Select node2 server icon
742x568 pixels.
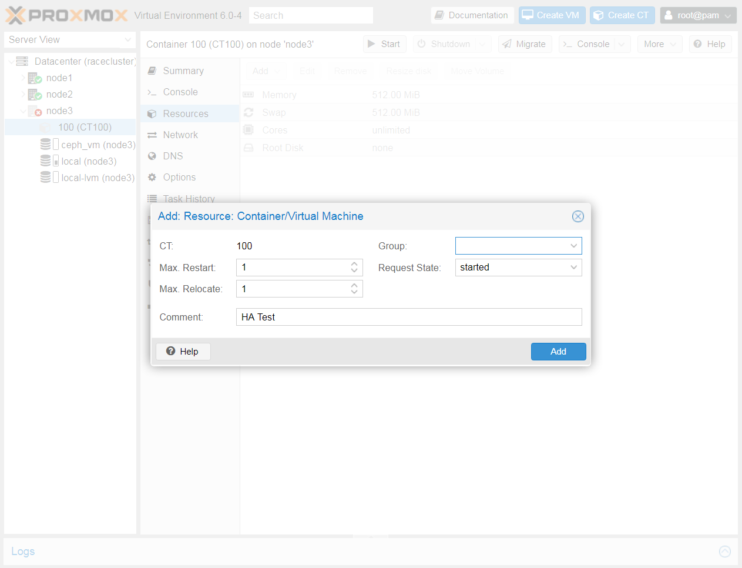point(35,94)
